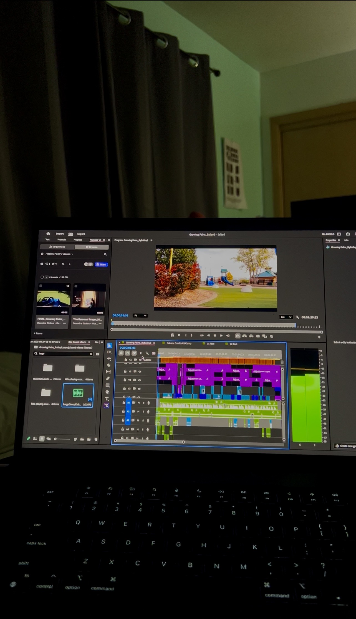
Task: Select the Selection tool in the tools panel
Action: 110,345
